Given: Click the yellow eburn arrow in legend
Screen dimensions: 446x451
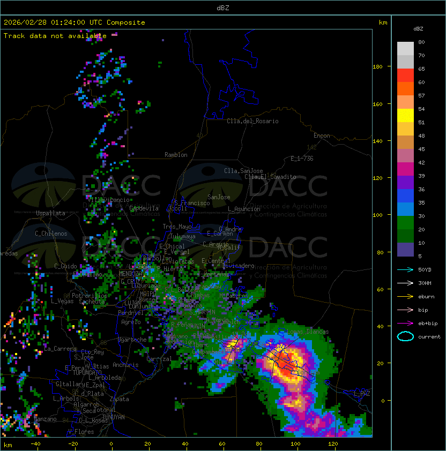Looking at the screenshot, I should [405, 297].
